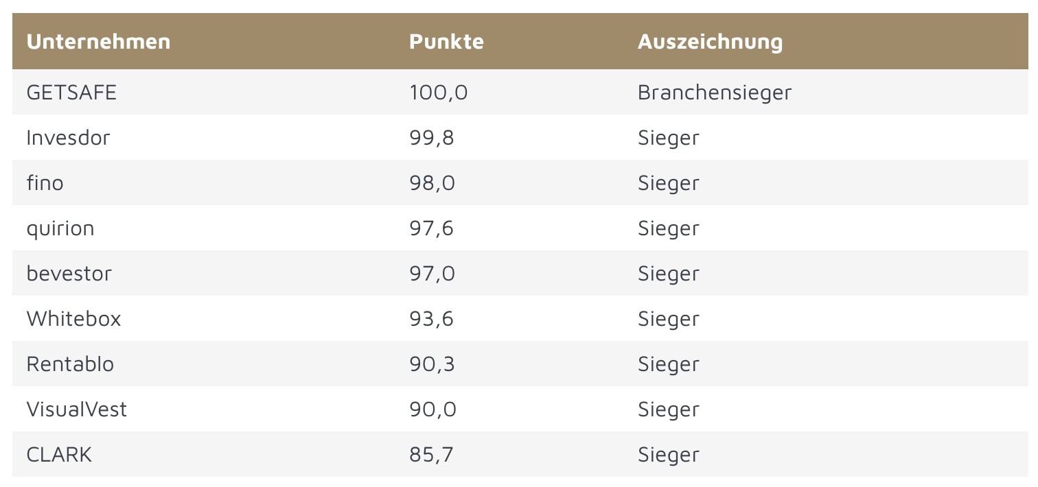Click the Auszeichnung column header

pyautogui.click(x=710, y=41)
